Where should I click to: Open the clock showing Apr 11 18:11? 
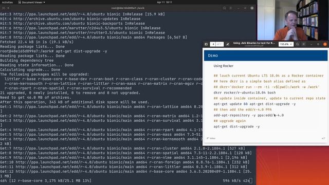164,2
